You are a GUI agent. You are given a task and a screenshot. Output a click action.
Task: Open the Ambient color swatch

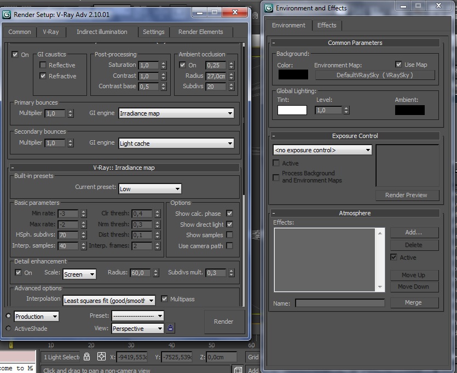[410, 110]
